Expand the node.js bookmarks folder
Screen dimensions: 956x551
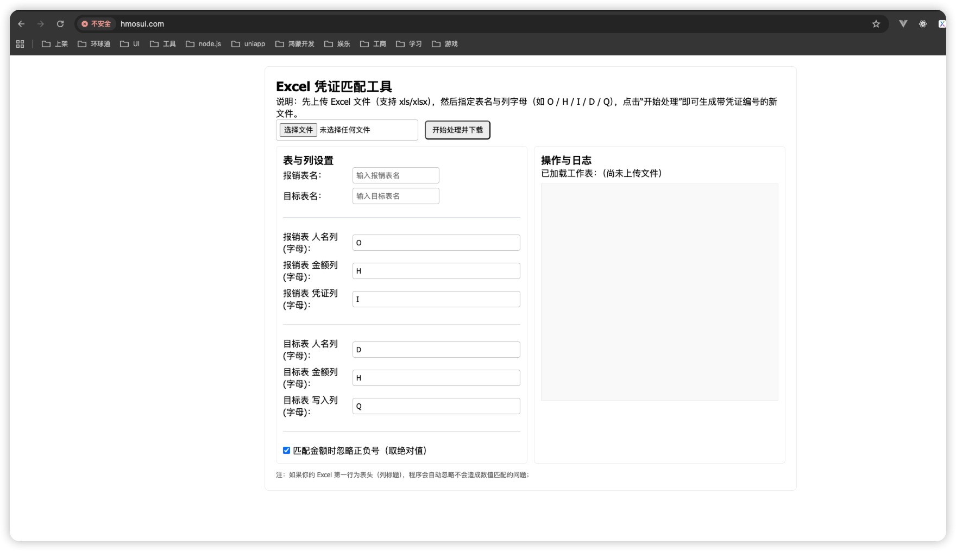click(x=204, y=44)
